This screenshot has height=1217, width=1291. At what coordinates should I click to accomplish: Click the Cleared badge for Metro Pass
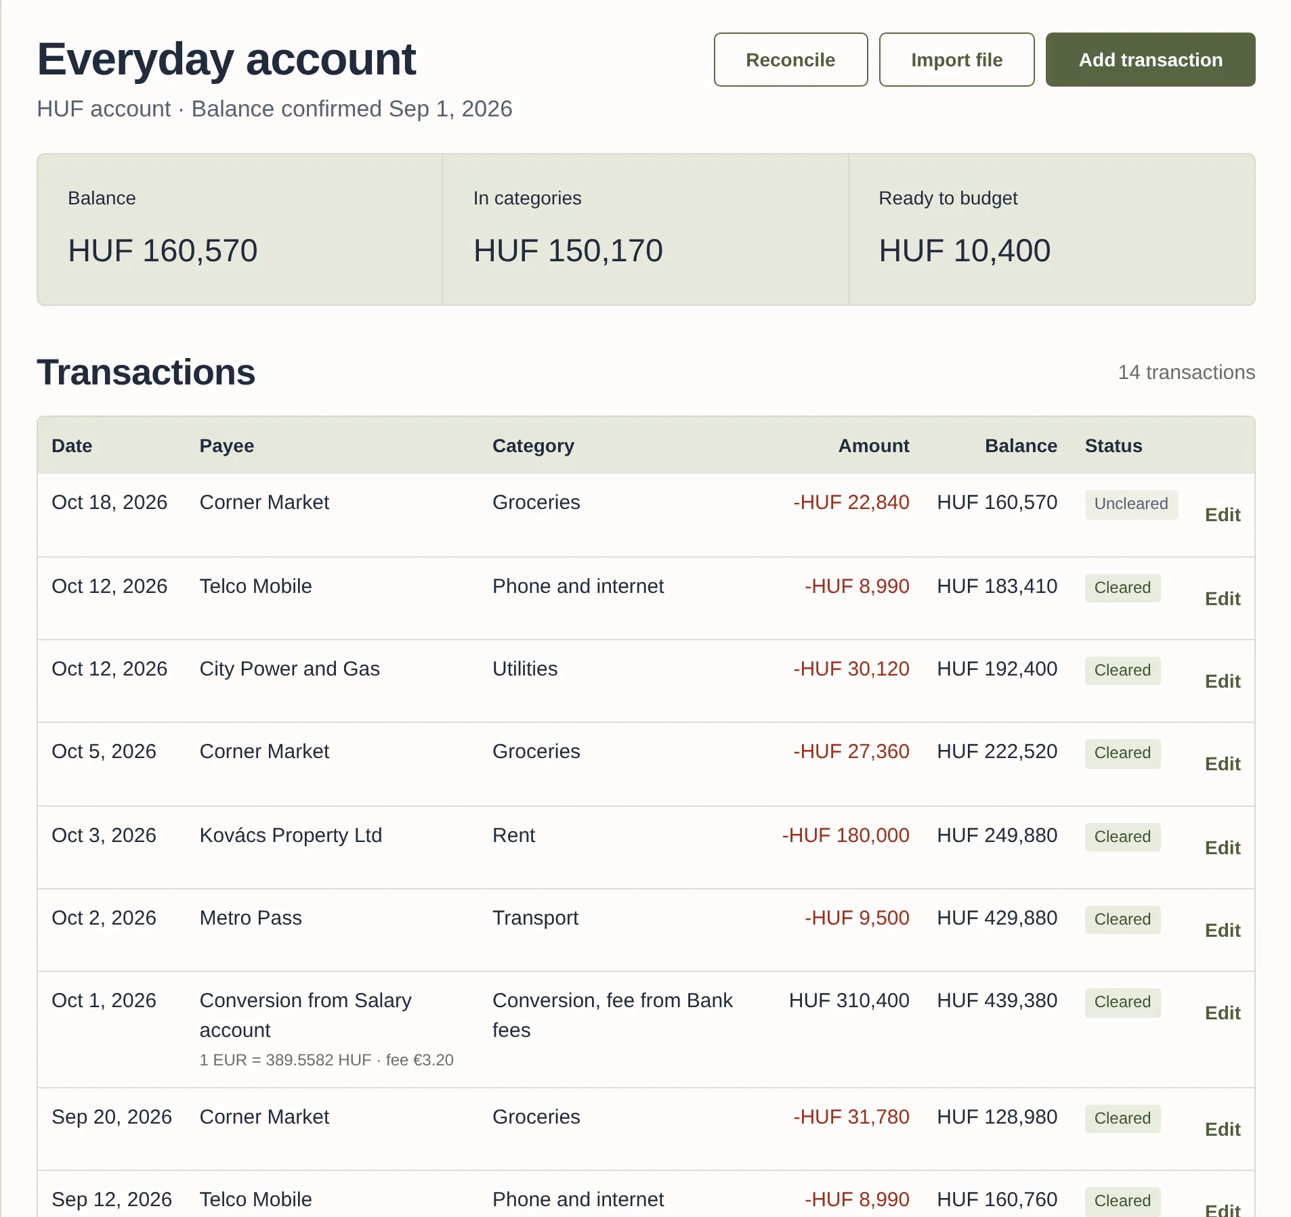(1122, 920)
